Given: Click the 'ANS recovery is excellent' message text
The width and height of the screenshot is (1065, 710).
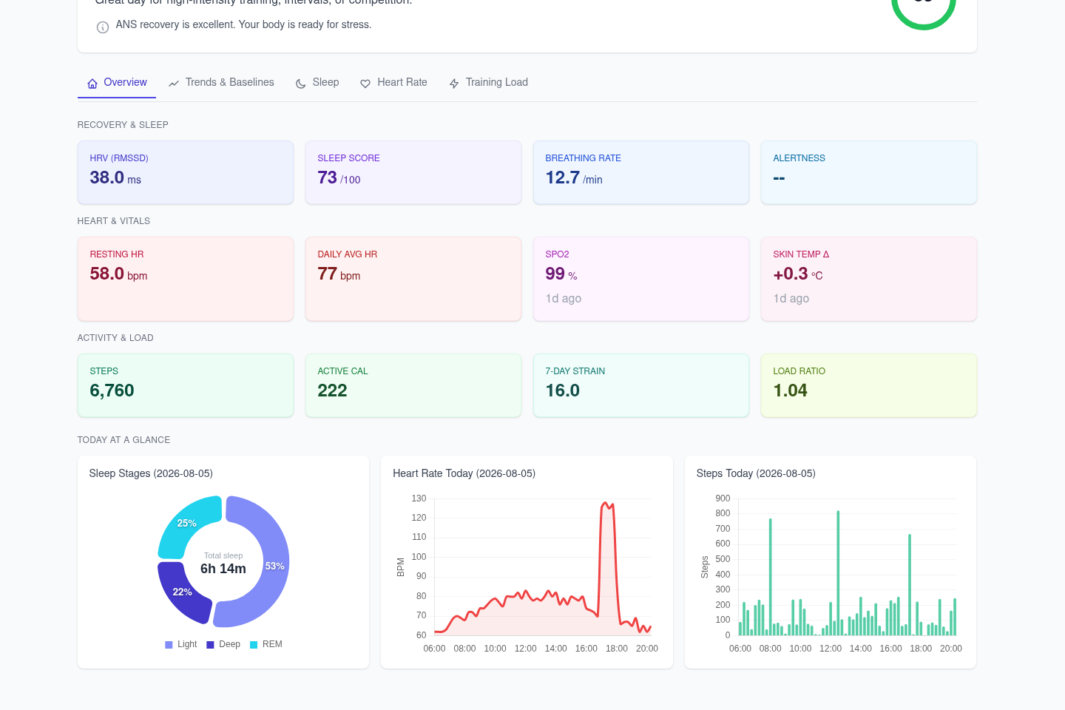Looking at the screenshot, I should (x=243, y=24).
